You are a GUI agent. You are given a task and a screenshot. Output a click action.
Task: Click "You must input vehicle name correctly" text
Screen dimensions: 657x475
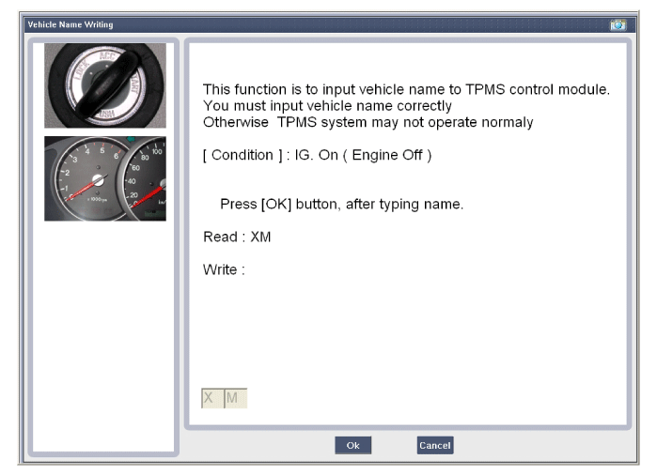(327, 106)
